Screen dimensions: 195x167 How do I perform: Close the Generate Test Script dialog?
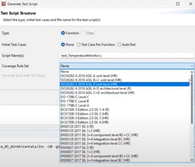(191, 4)
